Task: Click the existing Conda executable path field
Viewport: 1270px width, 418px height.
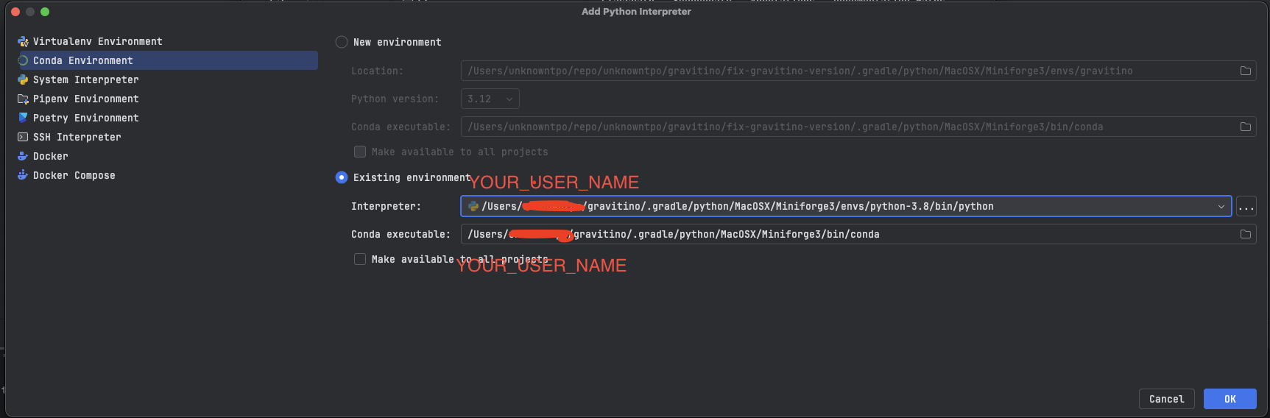Action: click(x=847, y=234)
